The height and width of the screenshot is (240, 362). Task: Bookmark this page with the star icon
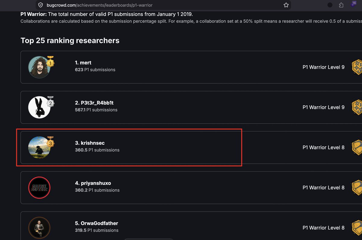(286, 5)
